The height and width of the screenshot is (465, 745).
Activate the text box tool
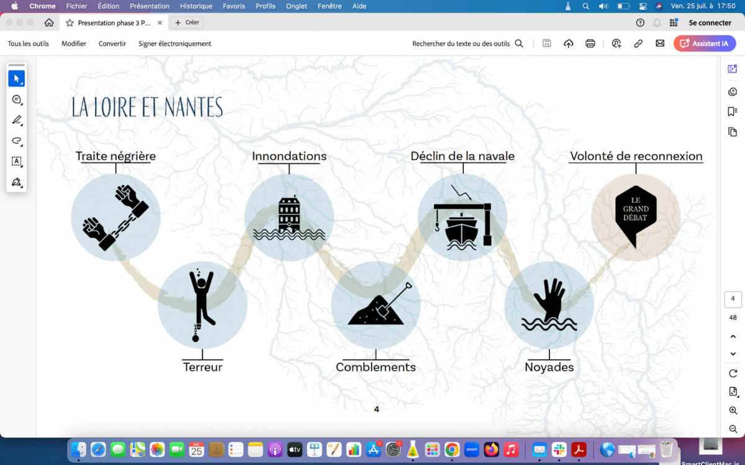[17, 161]
